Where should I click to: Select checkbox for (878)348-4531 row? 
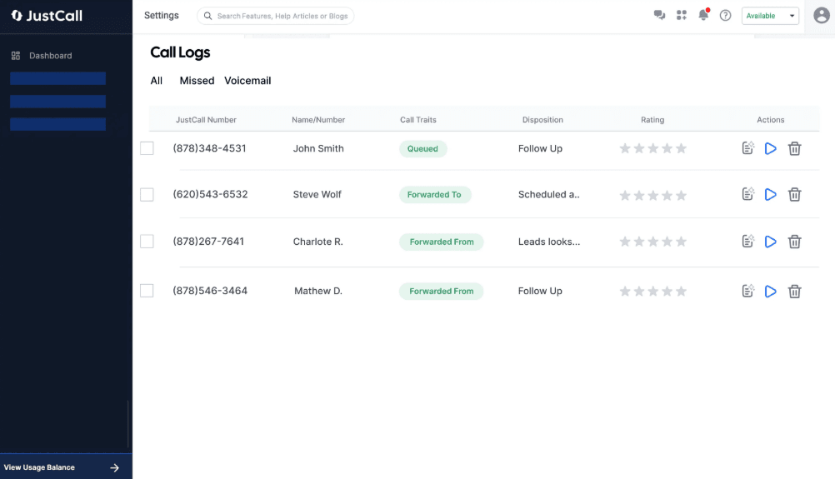(x=147, y=148)
